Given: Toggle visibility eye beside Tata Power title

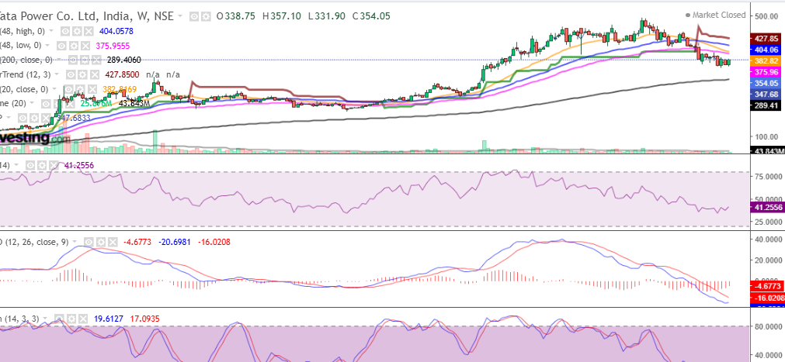Looking at the screenshot, I should 194,16.
